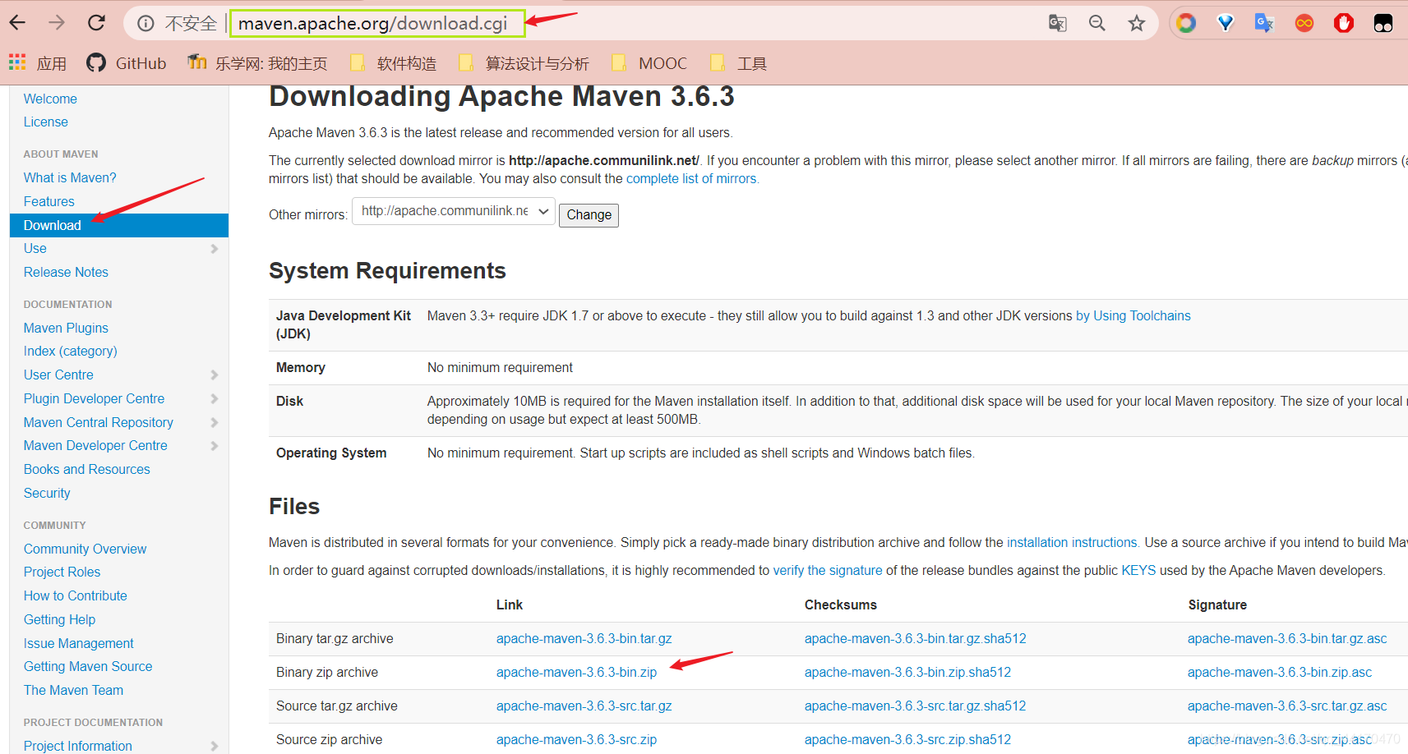1408x754 pixels.
Task: Open apache-maven-3.6.3-bin.zip.sha512 checksum
Action: click(x=908, y=672)
